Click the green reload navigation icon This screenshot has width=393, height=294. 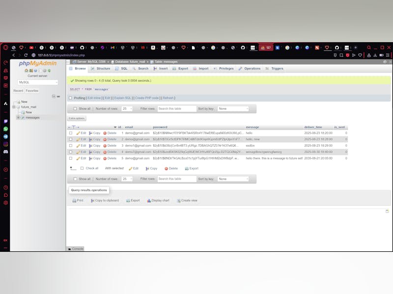coord(50,71)
